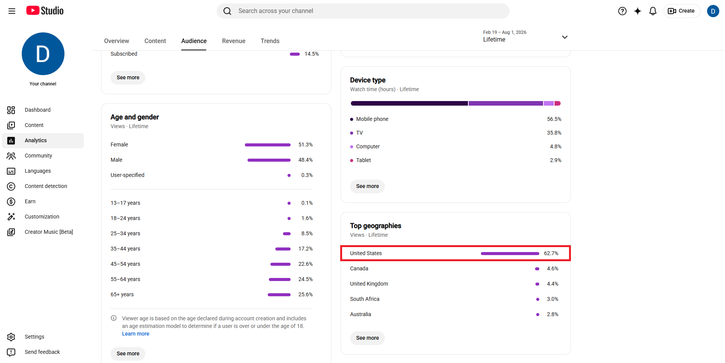Viewport: 725px width, 363px height.
Task: Click the Content sidebar icon
Action: [x=11, y=125]
